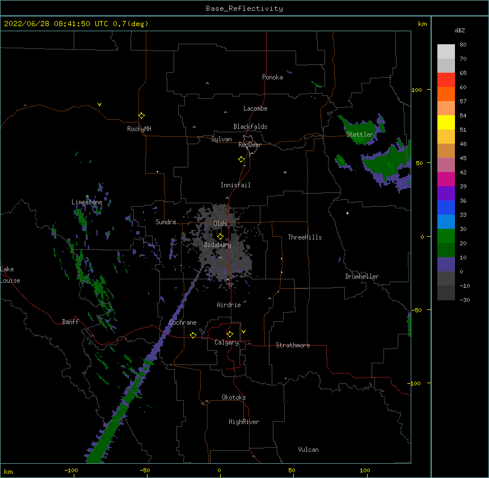Click the Vulcan label

(x=308, y=450)
